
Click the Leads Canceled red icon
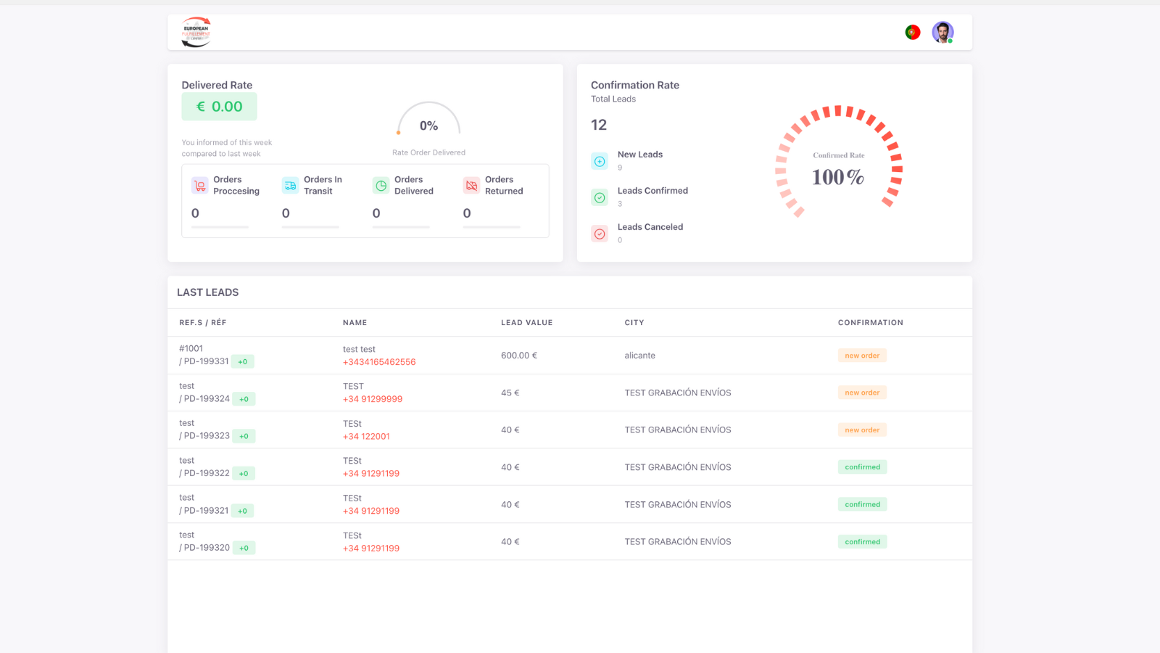[x=600, y=234]
